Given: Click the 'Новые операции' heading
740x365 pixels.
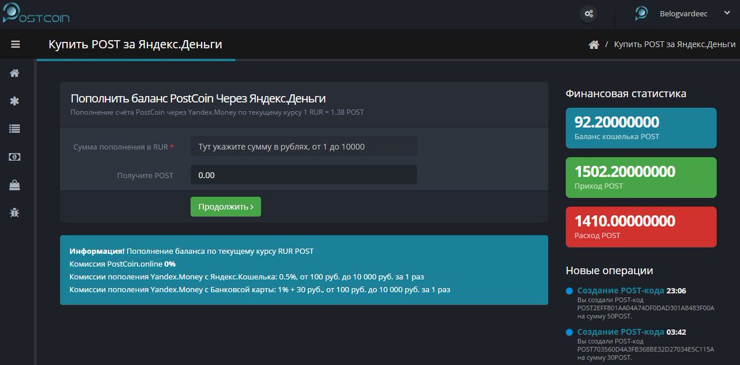Looking at the screenshot, I should pos(609,271).
